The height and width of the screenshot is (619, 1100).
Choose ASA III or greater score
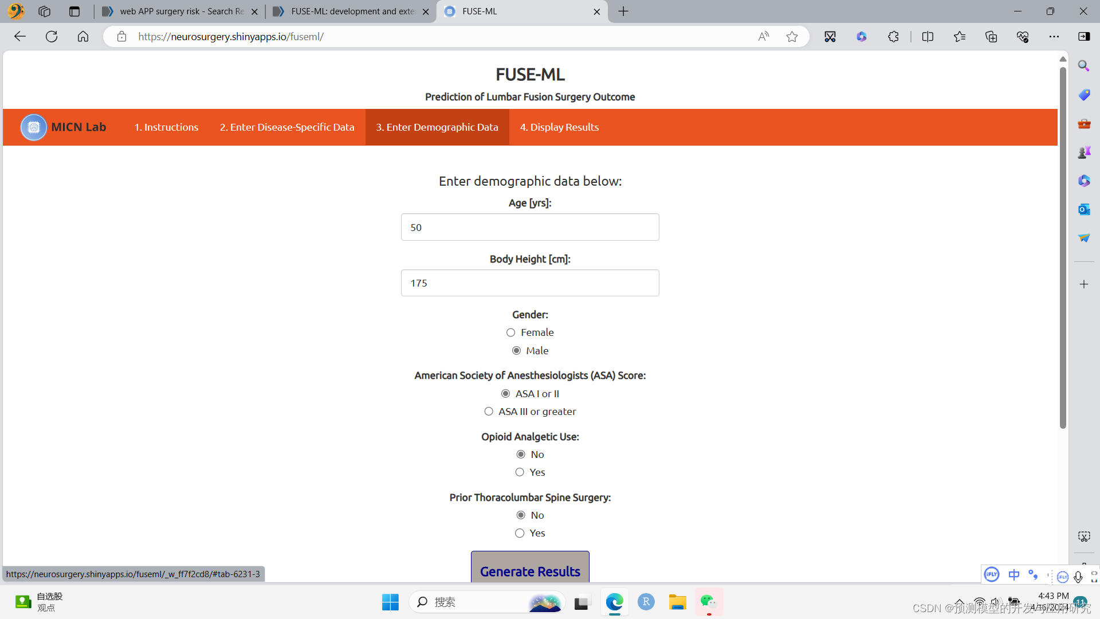click(x=489, y=412)
